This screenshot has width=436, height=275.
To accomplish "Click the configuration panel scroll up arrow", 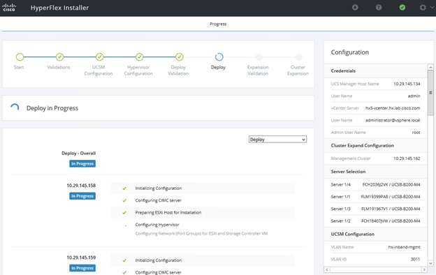I will pyautogui.click(x=430, y=67).
